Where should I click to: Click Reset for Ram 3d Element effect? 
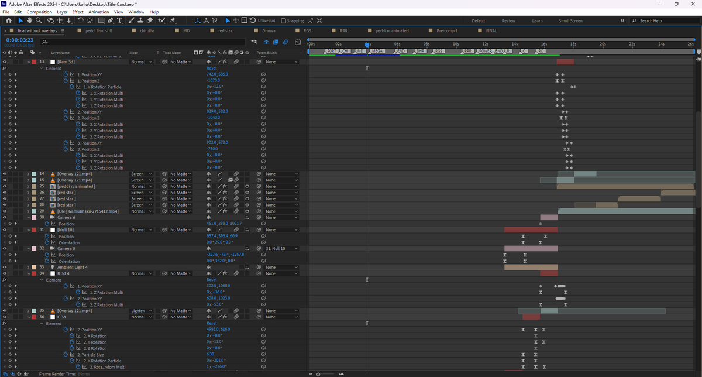click(x=211, y=68)
